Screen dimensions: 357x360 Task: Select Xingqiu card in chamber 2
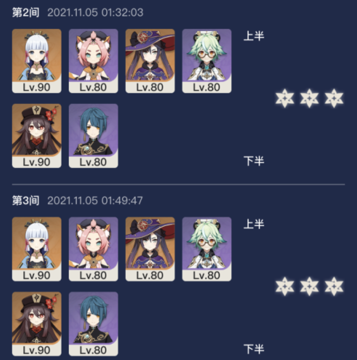click(x=93, y=136)
